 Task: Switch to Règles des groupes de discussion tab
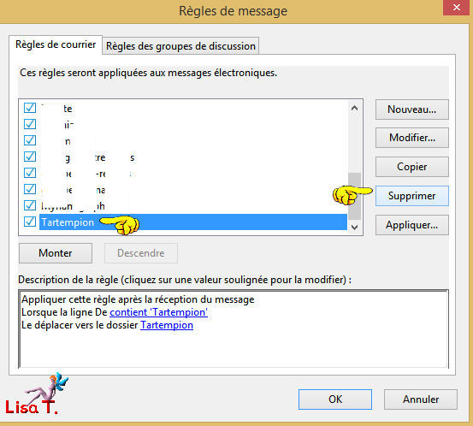point(180,46)
